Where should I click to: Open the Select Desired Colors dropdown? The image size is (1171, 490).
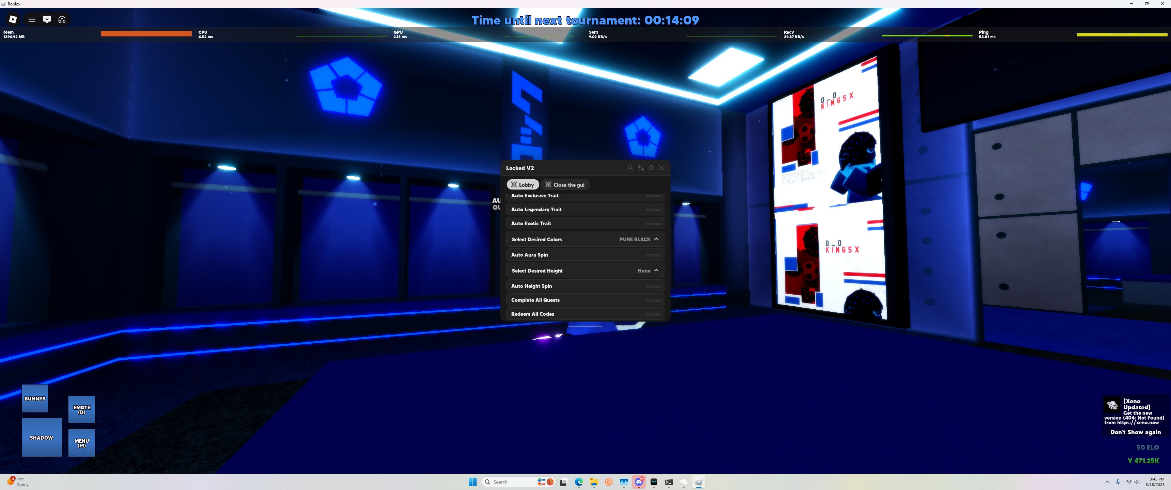click(585, 239)
